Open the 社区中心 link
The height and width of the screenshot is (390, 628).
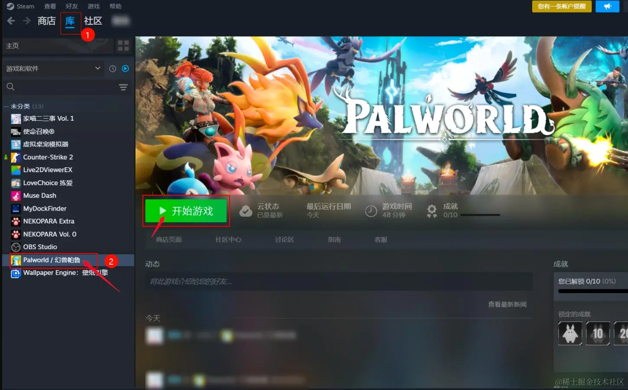[x=228, y=240]
